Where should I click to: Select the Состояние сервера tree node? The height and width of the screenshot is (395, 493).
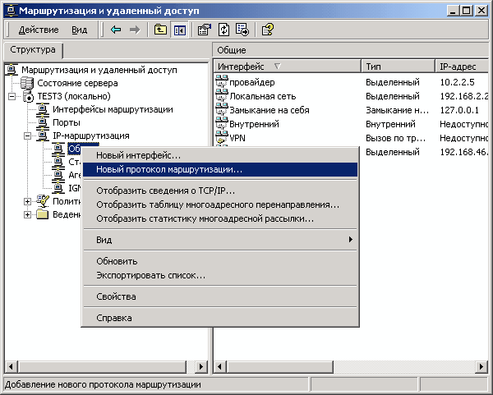[x=77, y=83]
